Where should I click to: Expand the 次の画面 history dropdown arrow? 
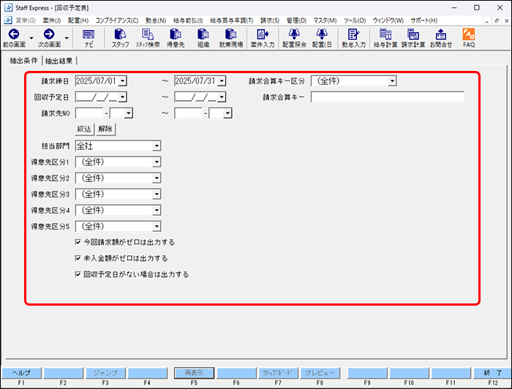tap(67, 38)
